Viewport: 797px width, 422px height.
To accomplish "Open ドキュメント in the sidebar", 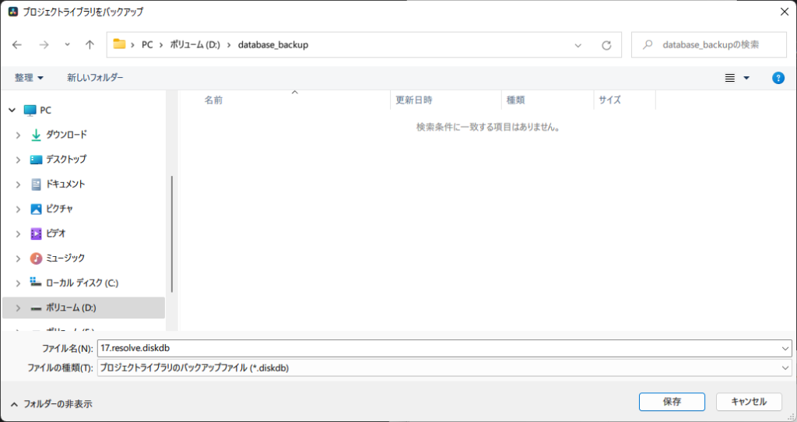I will (x=65, y=184).
